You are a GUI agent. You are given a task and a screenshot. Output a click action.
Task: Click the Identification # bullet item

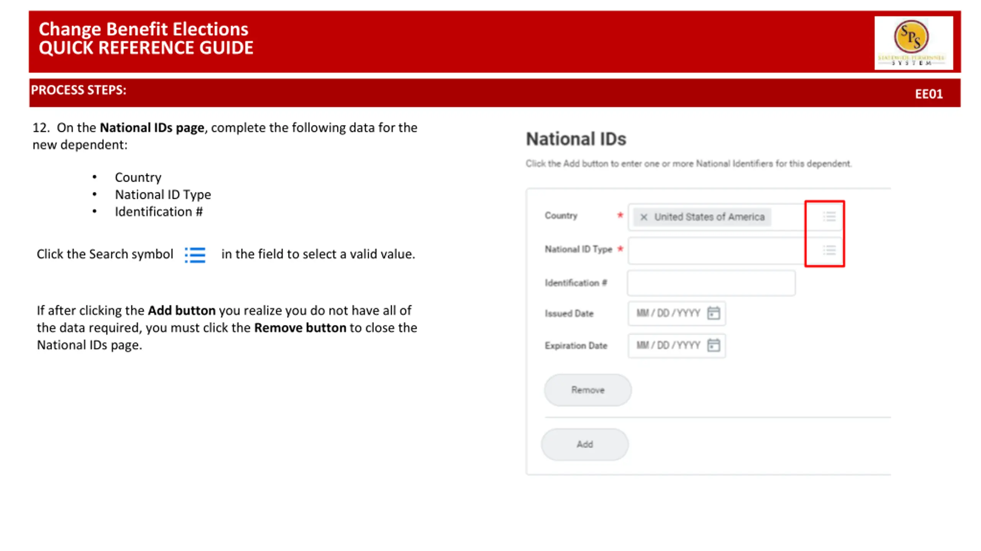click(x=159, y=212)
